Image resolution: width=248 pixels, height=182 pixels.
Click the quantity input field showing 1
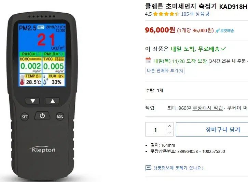coord(156,129)
